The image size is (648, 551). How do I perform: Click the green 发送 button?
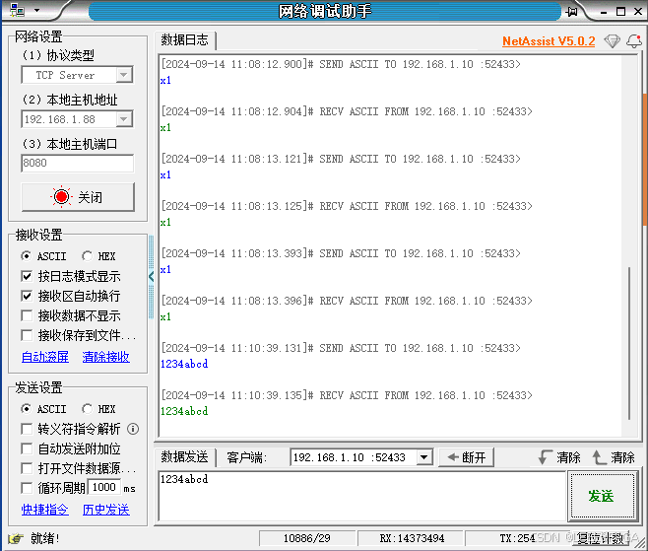click(602, 496)
